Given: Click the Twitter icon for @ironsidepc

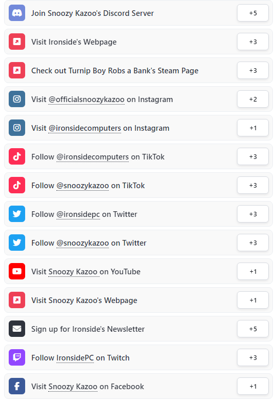Looking at the screenshot, I should tap(17, 214).
